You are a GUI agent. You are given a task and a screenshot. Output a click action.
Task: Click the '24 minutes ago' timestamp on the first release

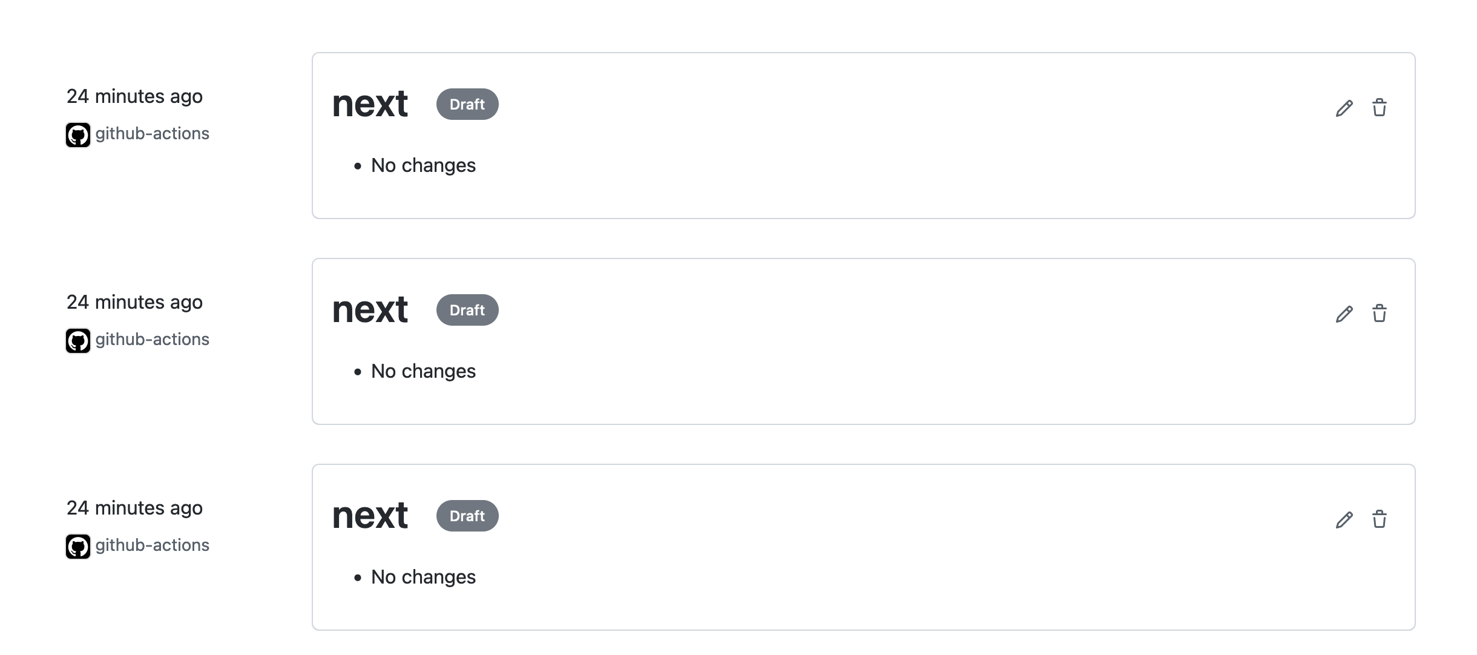tap(134, 96)
